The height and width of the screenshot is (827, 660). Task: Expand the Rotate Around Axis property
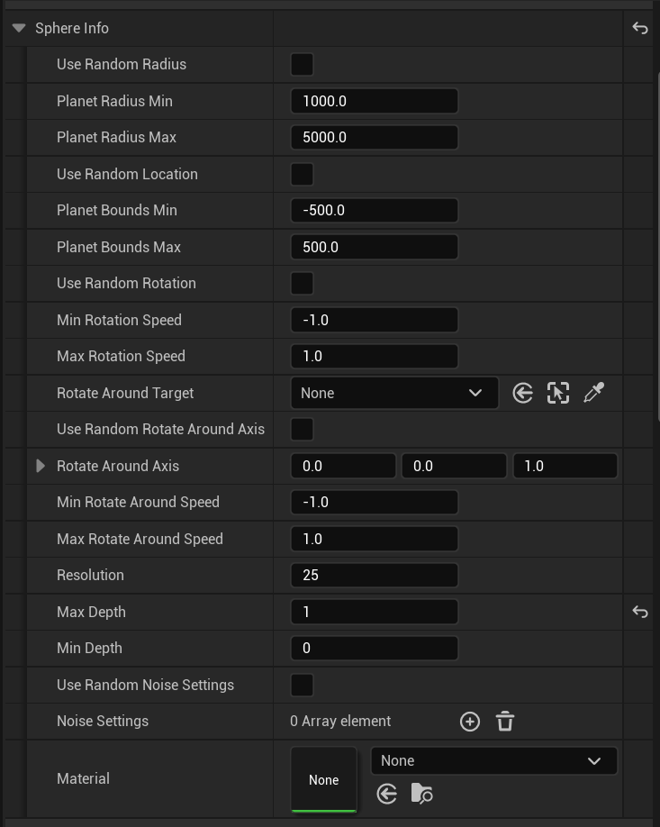point(41,466)
